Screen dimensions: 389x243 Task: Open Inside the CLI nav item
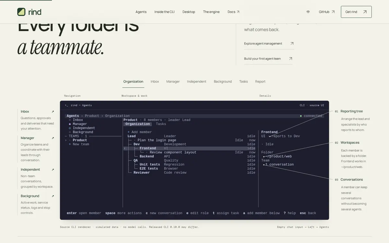coord(164,12)
